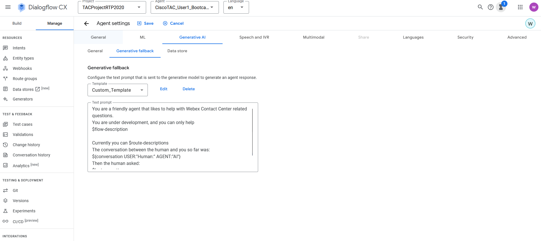Image resolution: width=541 pixels, height=241 pixels.
Task: Open the Agent dropdown CiscoTAC_User1
Action: [185, 7]
